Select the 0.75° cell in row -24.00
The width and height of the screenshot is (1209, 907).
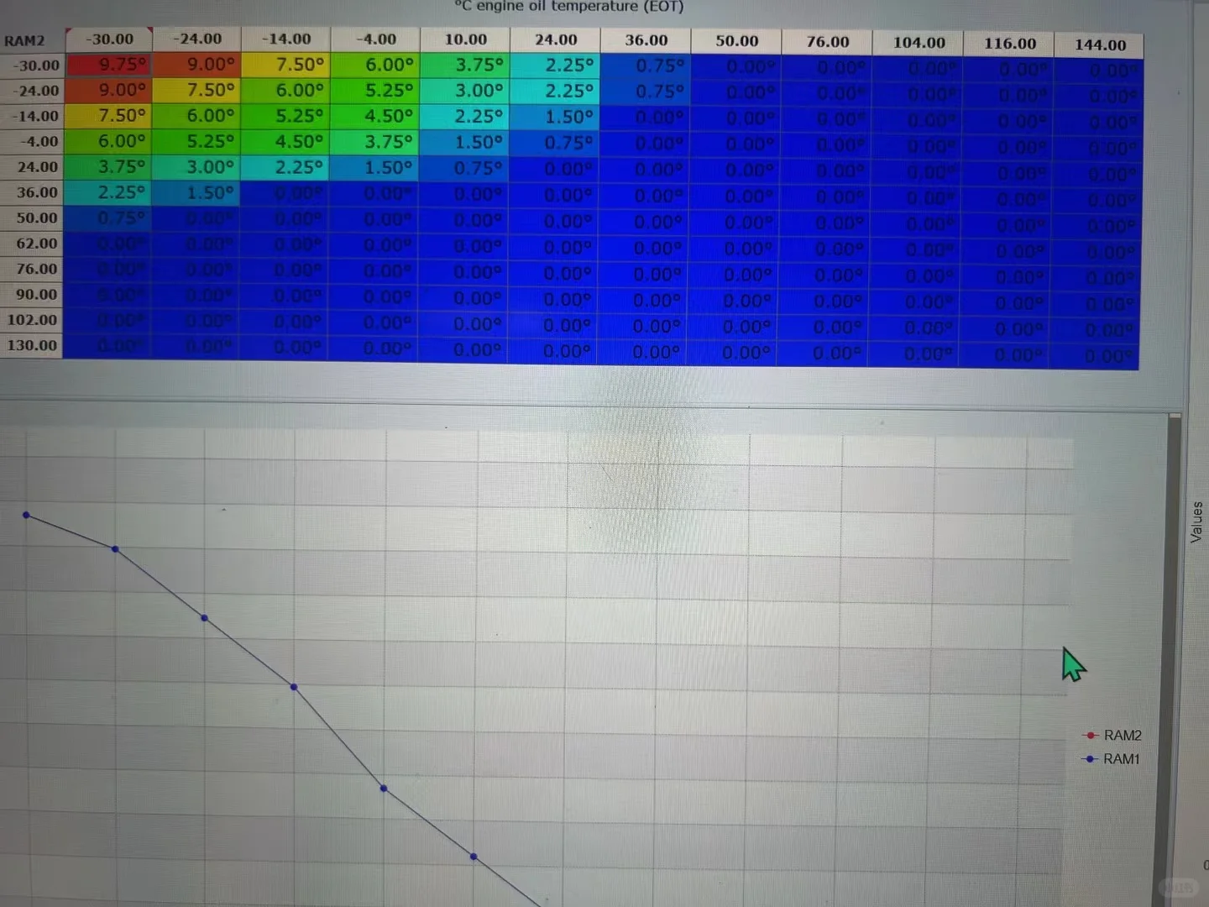pos(646,92)
